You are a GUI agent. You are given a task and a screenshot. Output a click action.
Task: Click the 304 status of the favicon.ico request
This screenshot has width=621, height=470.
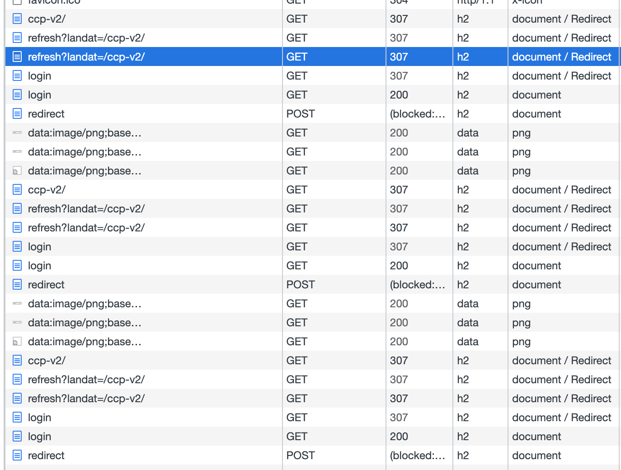click(399, 2)
